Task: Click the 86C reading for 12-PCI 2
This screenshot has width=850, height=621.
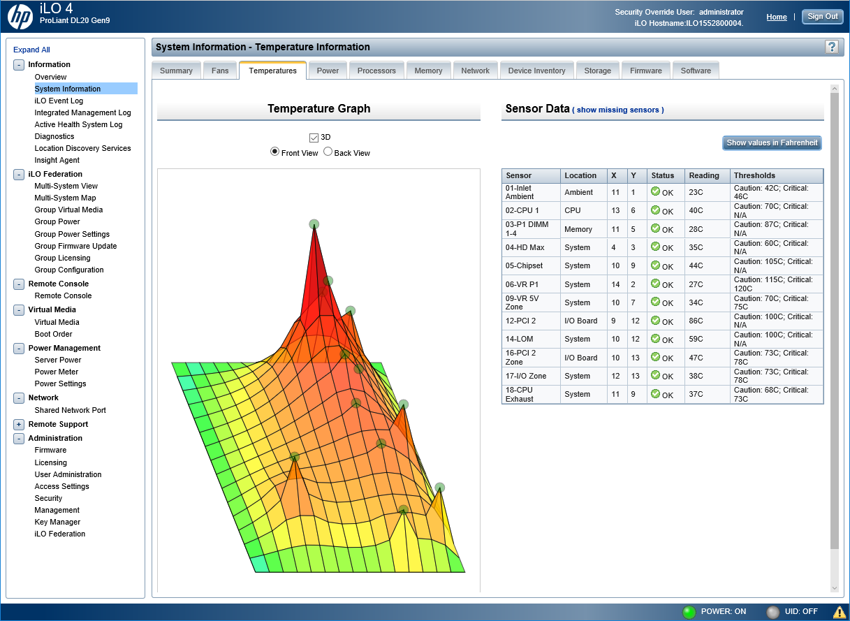Action: tap(696, 321)
